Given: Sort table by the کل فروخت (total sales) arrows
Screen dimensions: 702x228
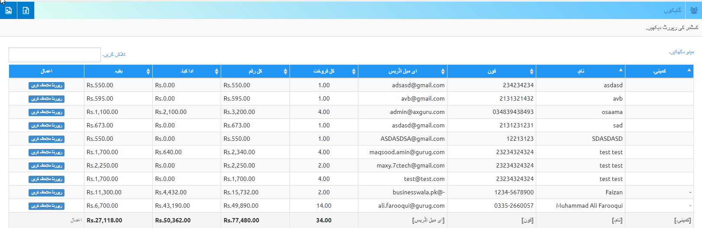Looking at the screenshot, I should 354,71.
